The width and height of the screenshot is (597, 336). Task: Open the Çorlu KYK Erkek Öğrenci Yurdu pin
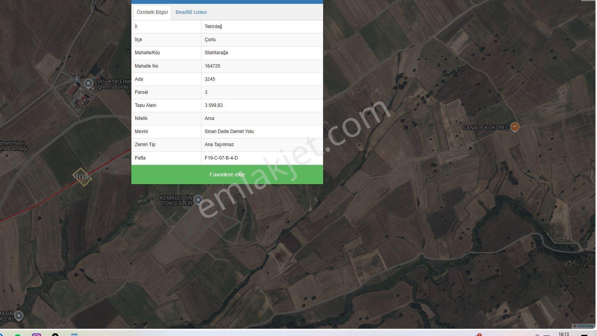pyautogui.click(x=89, y=83)
